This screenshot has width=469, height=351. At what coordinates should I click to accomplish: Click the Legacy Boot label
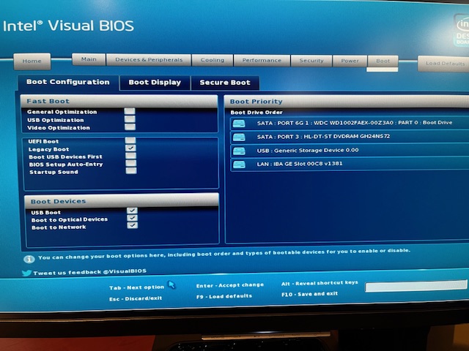(x=49, y=149)
